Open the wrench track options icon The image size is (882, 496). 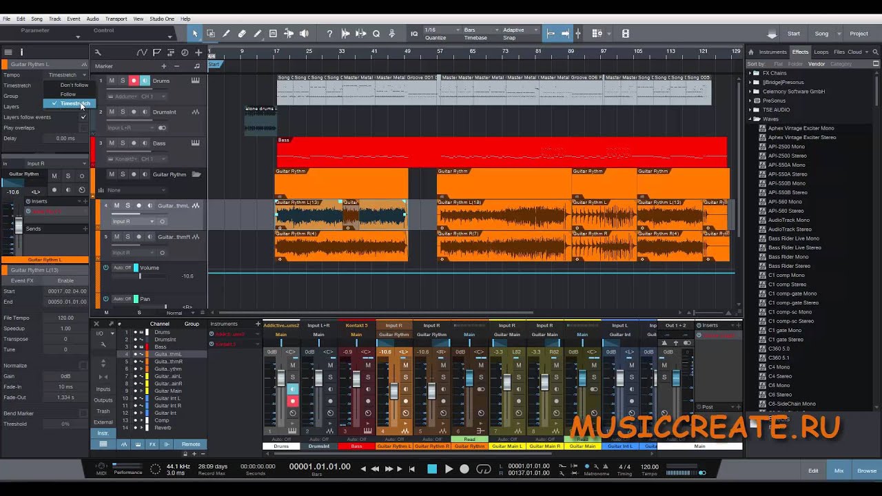pyautogui.click(x=98, y=52)
